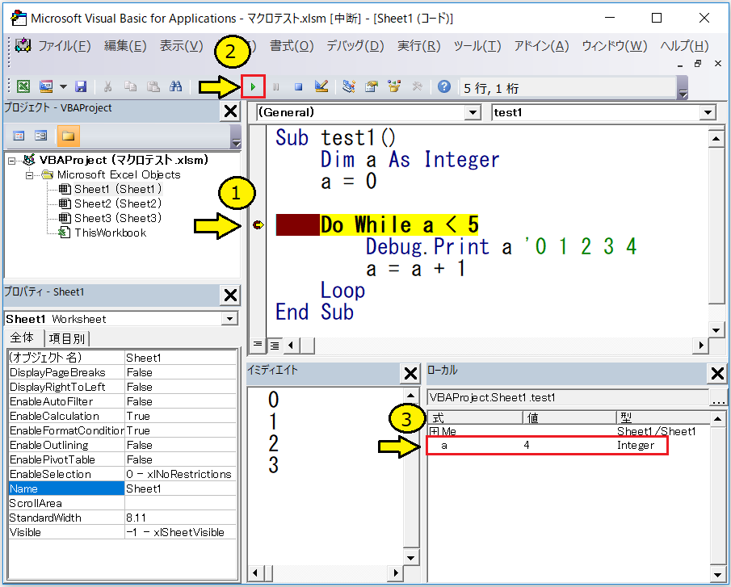Viewport: 731px width, 587px height.
Task: Select ThisWorkbook in the project tree
Action: (x=110, y=233)
